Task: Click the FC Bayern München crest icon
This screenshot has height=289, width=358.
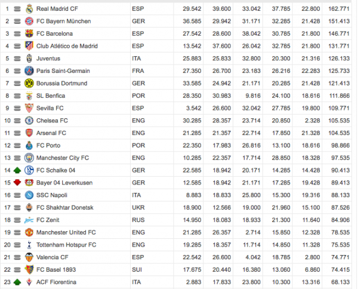Action: click(x=29, y=21)
